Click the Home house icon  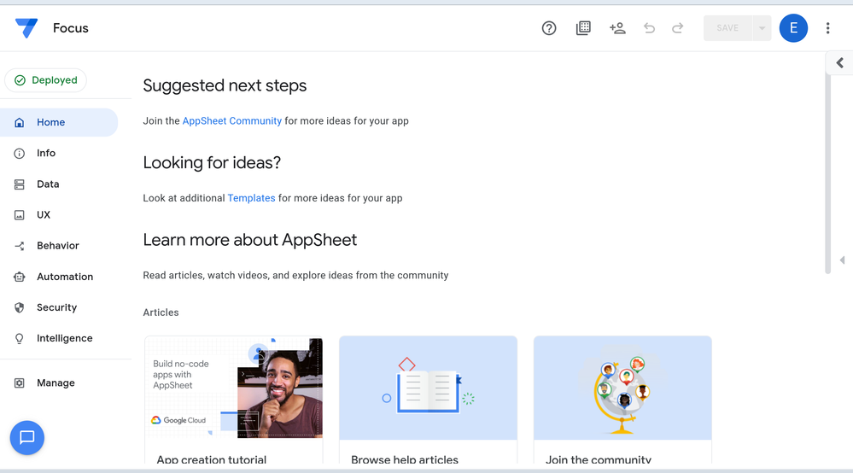(x=20, y=122)
